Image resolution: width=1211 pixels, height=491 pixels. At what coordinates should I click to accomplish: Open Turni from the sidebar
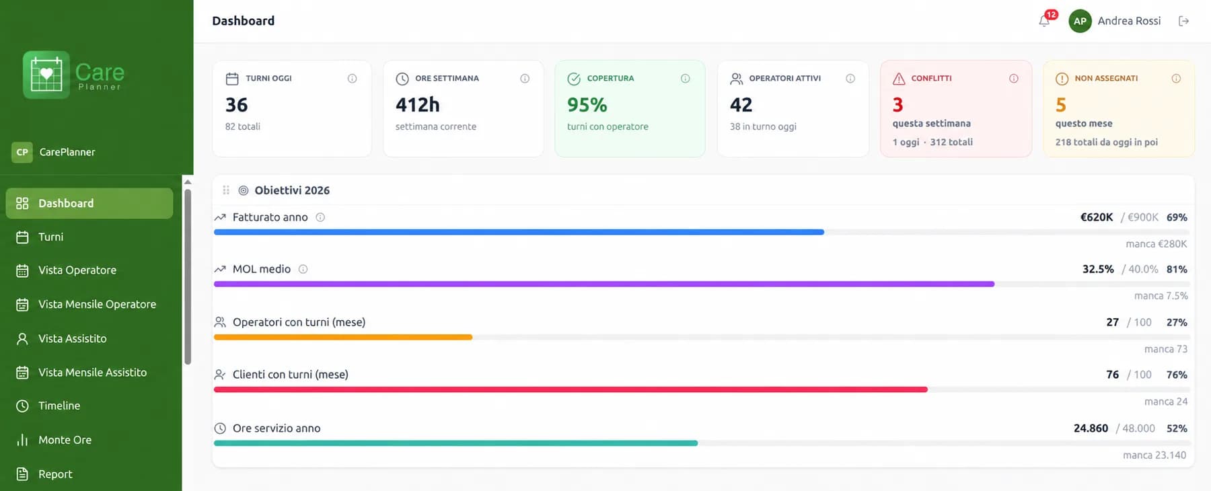click(89, 237)
